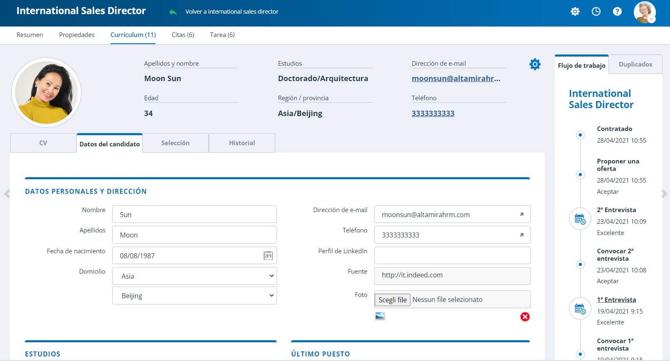The width and height of the screenshot is (670, 361).
Task: Click the age value 34
Action: pyautogui.click(x=148, y=113)
